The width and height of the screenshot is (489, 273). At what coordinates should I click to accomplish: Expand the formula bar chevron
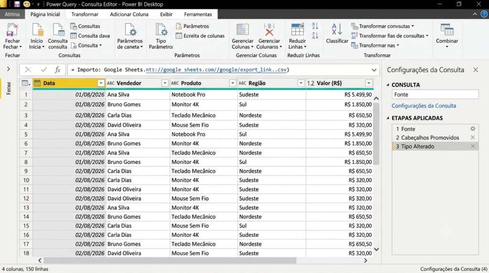374,70
